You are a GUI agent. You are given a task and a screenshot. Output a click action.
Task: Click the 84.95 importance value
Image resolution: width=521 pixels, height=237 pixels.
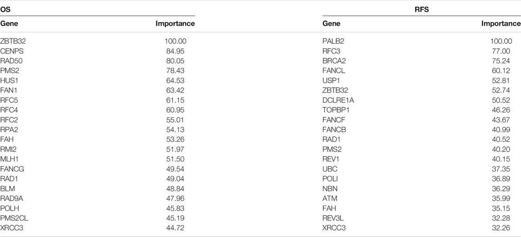pos(176,51)
